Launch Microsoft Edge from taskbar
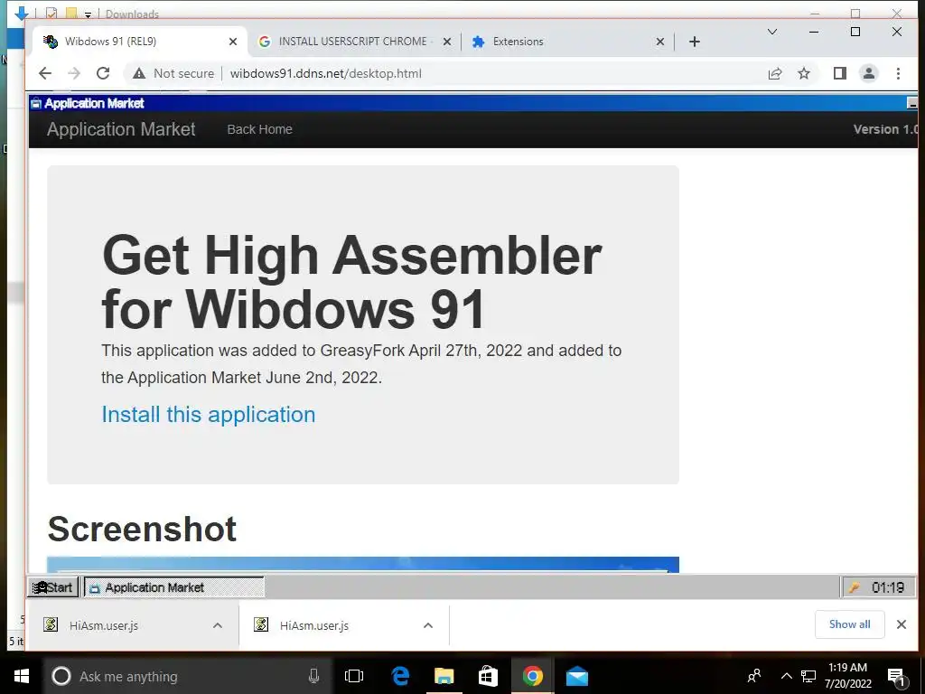This screenshot has width=925, height=694. 400,676
